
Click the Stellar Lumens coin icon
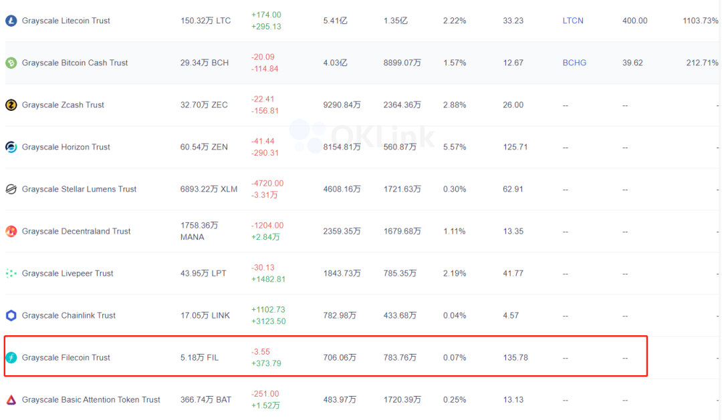(11, 189)
